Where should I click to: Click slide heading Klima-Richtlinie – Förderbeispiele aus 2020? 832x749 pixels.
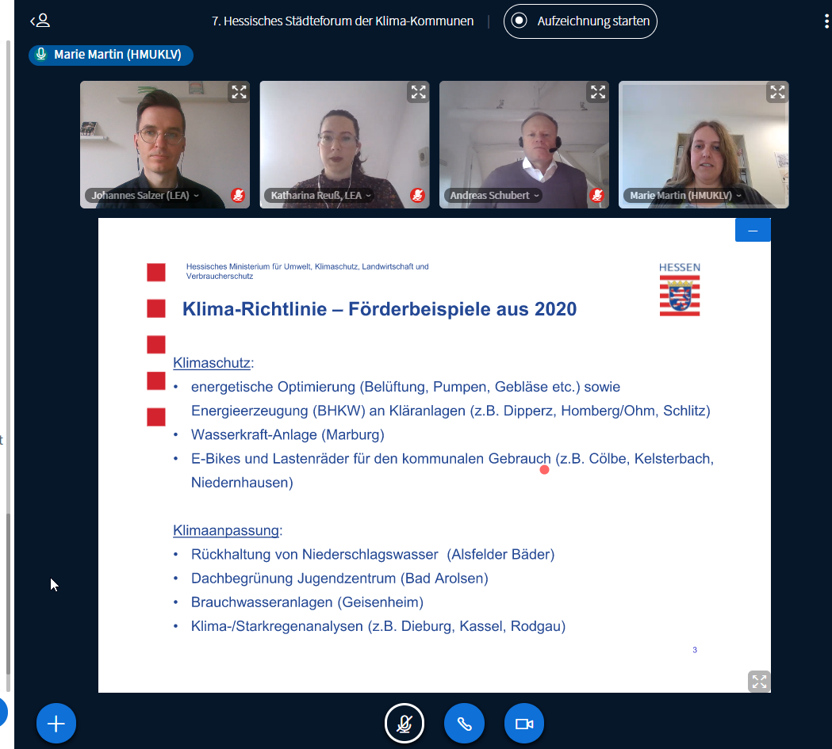(379, 309)
